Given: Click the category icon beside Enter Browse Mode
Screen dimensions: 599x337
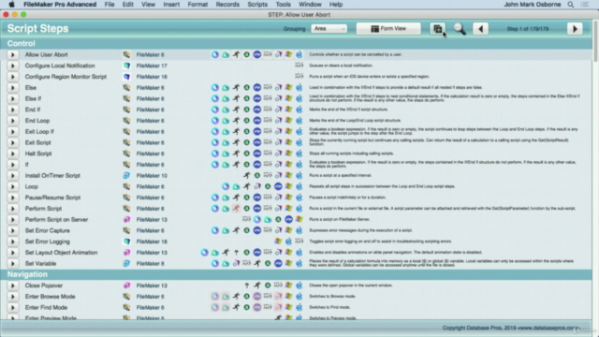Looking at the screenshot, I should click(x=126, y=297).
